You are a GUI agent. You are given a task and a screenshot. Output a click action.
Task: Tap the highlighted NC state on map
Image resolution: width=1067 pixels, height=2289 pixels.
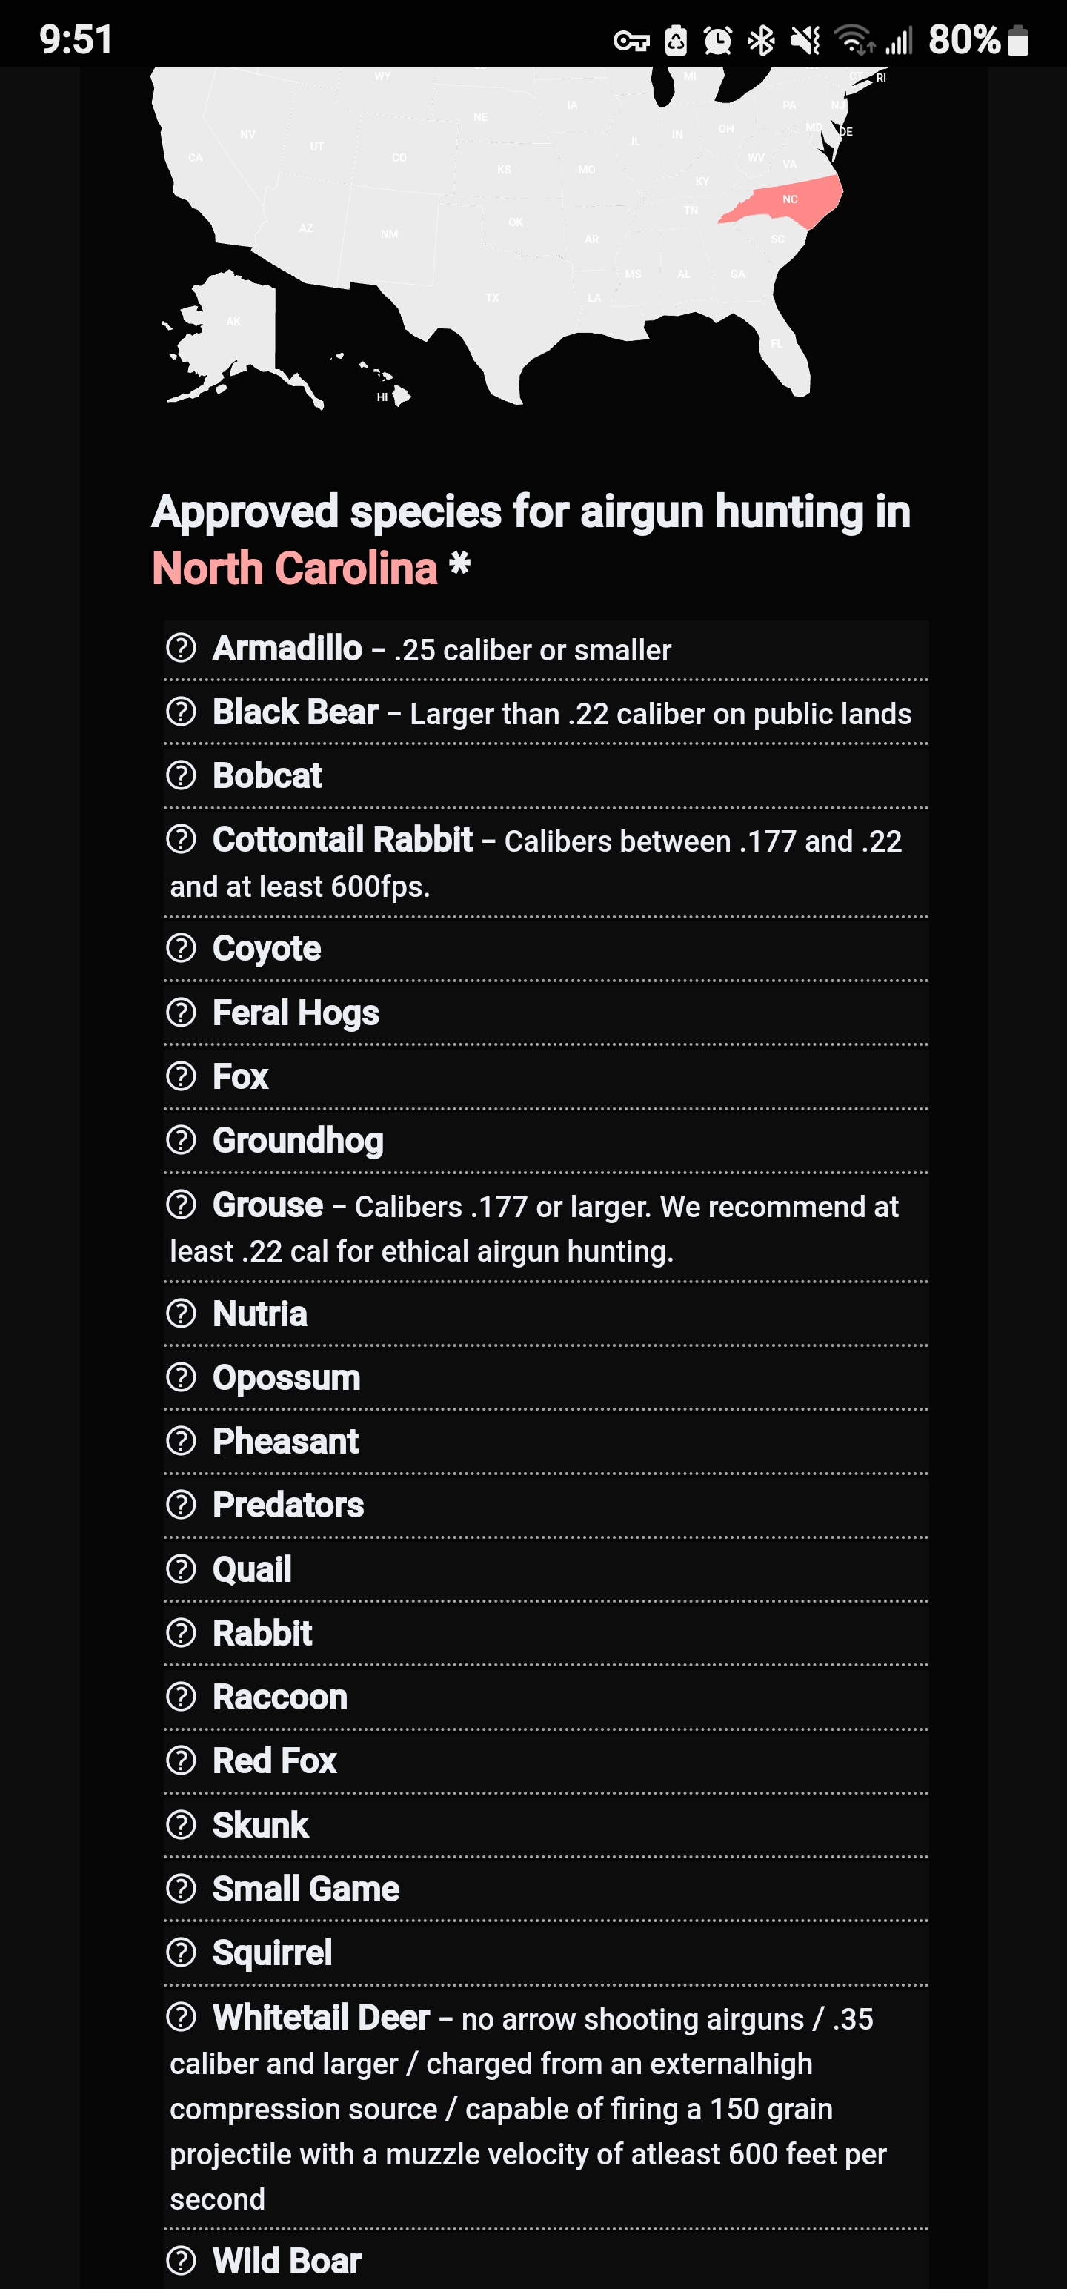point(787,200)
